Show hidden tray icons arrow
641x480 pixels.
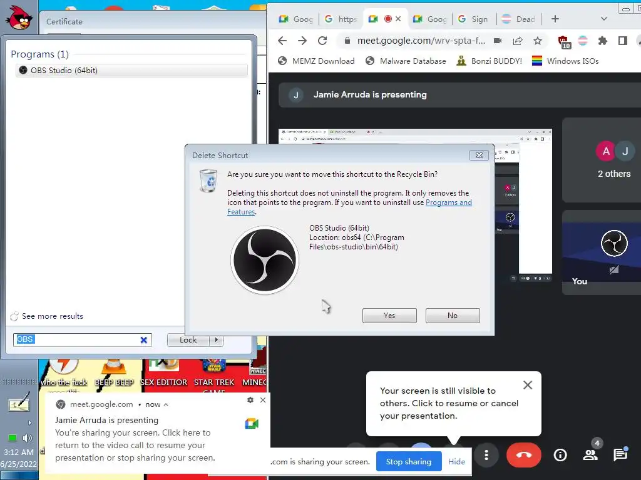click(x=29, y=423)
